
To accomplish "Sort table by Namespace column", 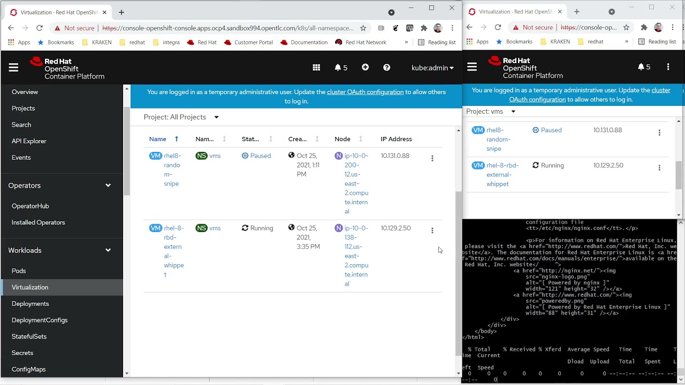I will [x=211, y=139].
